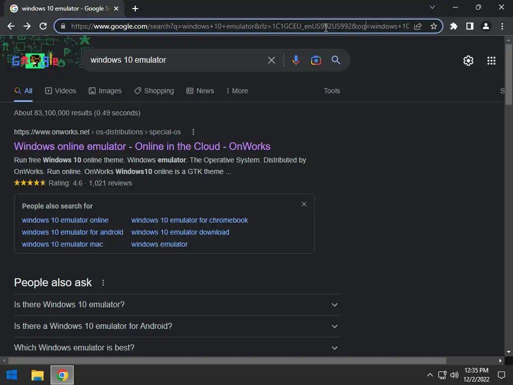Open the Windows Start menu
Image resolution: width=513 pixels, height=385 pixels.
12,375
